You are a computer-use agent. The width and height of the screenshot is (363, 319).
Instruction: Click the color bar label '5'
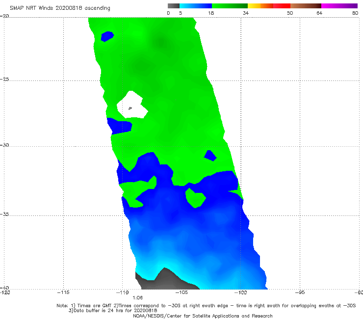click(x=181, y=13)
